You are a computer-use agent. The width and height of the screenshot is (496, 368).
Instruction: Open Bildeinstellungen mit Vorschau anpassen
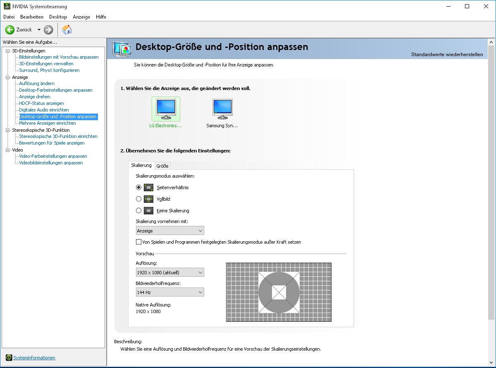coord(59,57)
